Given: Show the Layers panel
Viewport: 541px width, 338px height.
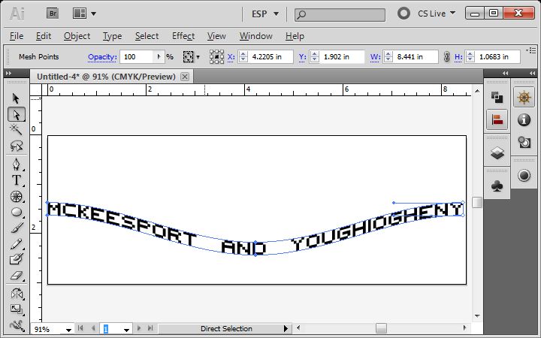Looking at the screenshot, I should (497, 152).
